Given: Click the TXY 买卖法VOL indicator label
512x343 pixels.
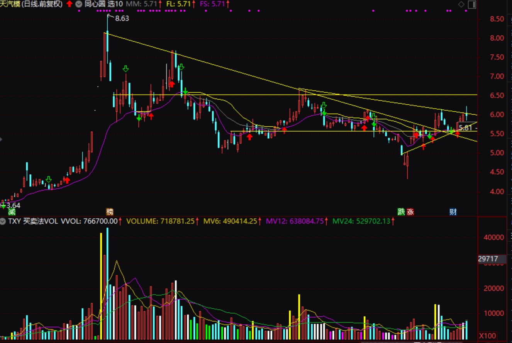Looking at the screenshot, I should pyautogui.click(x=33, y=221).
